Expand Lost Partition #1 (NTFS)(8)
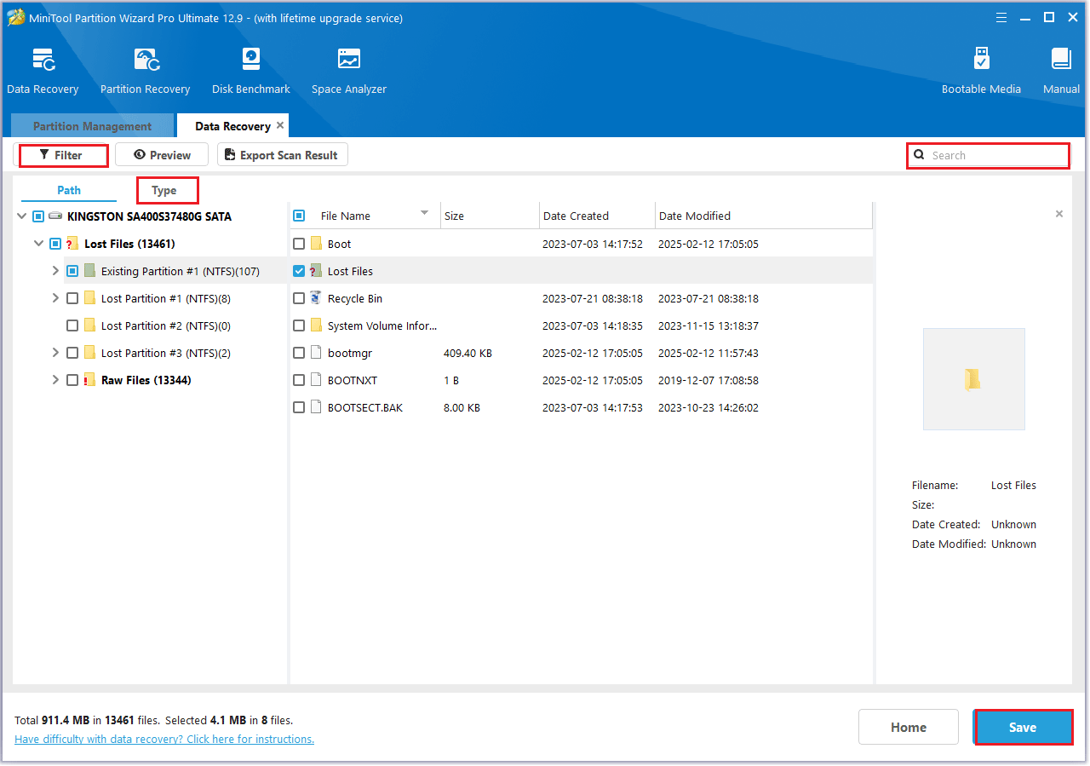Screen dimensions: 1090x766 click(x=55, y=298)
